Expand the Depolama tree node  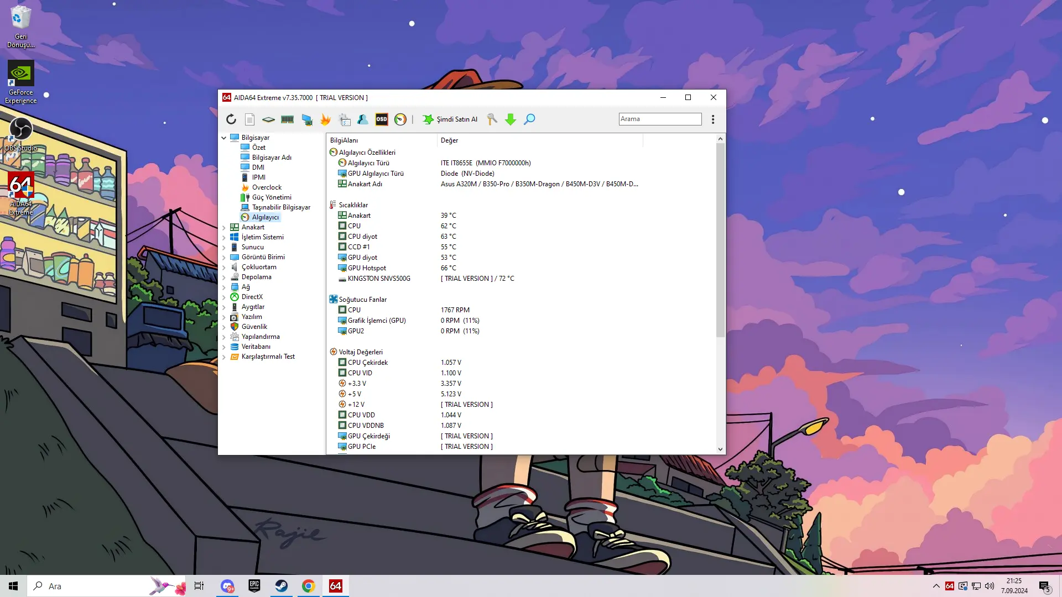(224, 277)
